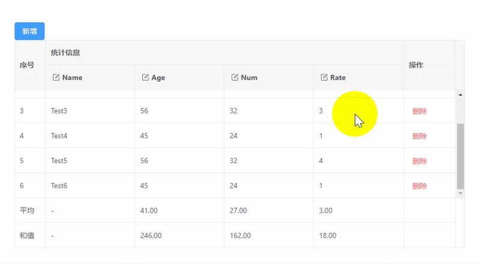This screenshot has width=480, height=264.
Task: Click the edit icon beside Age header
Action: (145, 77)
